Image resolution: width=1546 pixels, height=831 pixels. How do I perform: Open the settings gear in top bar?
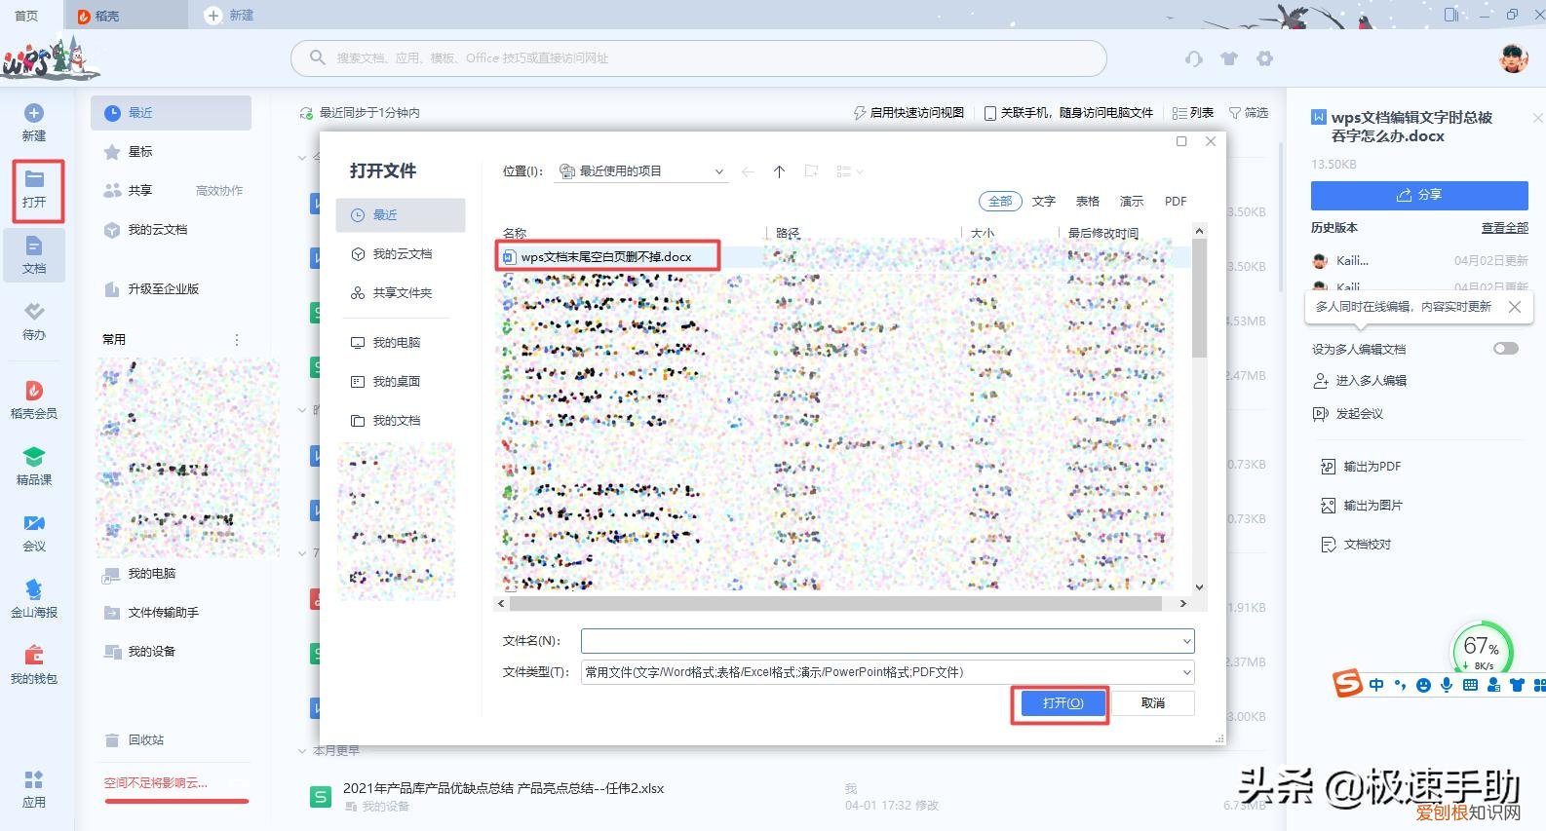click(1264, 58)
